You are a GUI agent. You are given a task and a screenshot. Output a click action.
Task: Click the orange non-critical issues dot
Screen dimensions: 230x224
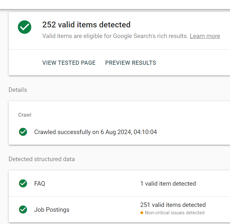[142, 213]
